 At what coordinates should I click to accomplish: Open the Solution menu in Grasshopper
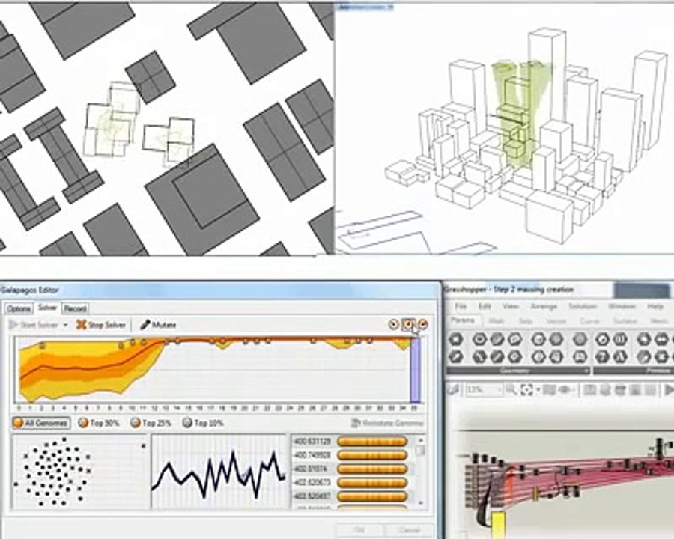pyautogui.click(x=583, y=306)
